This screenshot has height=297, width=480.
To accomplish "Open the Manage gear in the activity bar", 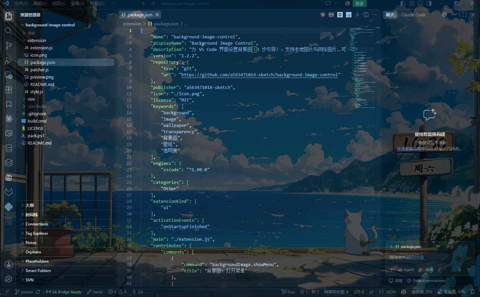I will pos(9,279).
